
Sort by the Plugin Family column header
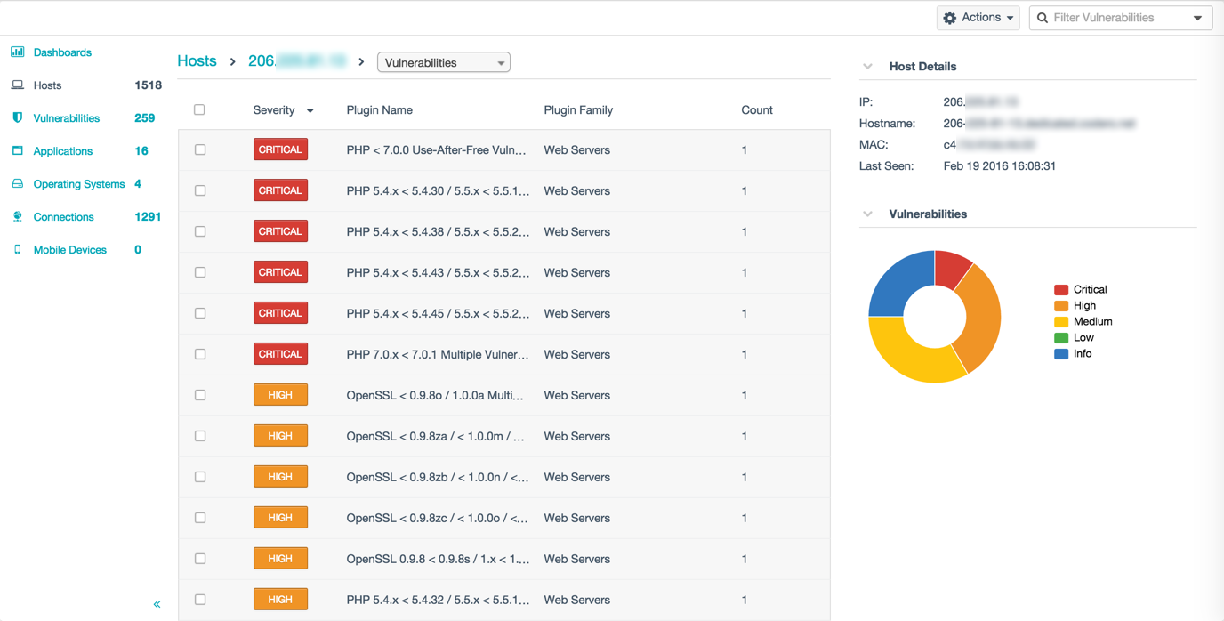tap(578, 110)
